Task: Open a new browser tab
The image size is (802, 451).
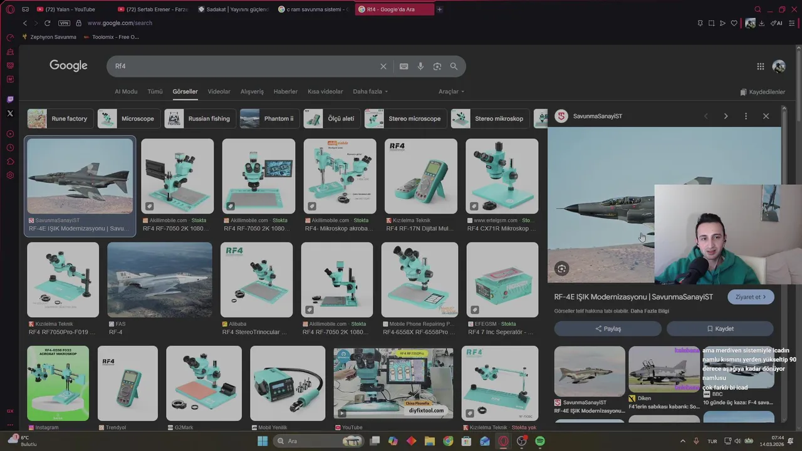Action: click(x=439, y=9)
